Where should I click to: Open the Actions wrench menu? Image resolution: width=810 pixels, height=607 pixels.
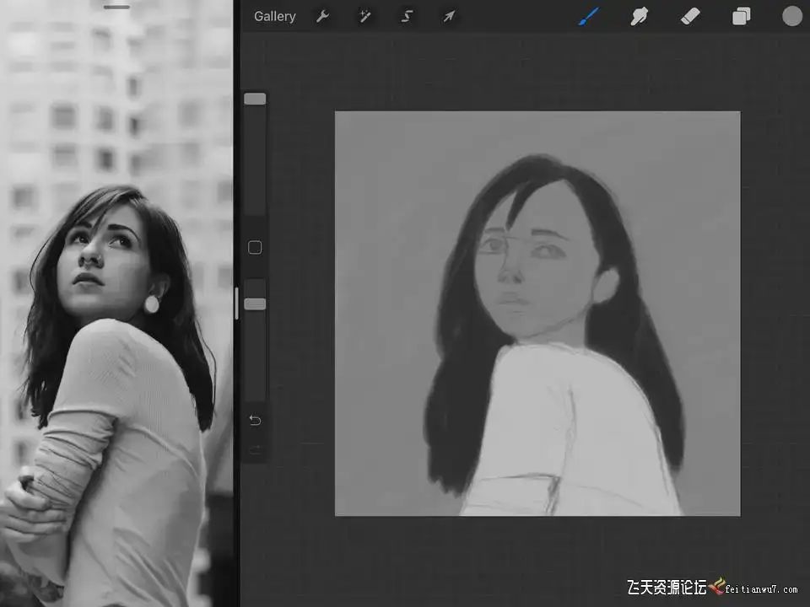click(322, 17)
